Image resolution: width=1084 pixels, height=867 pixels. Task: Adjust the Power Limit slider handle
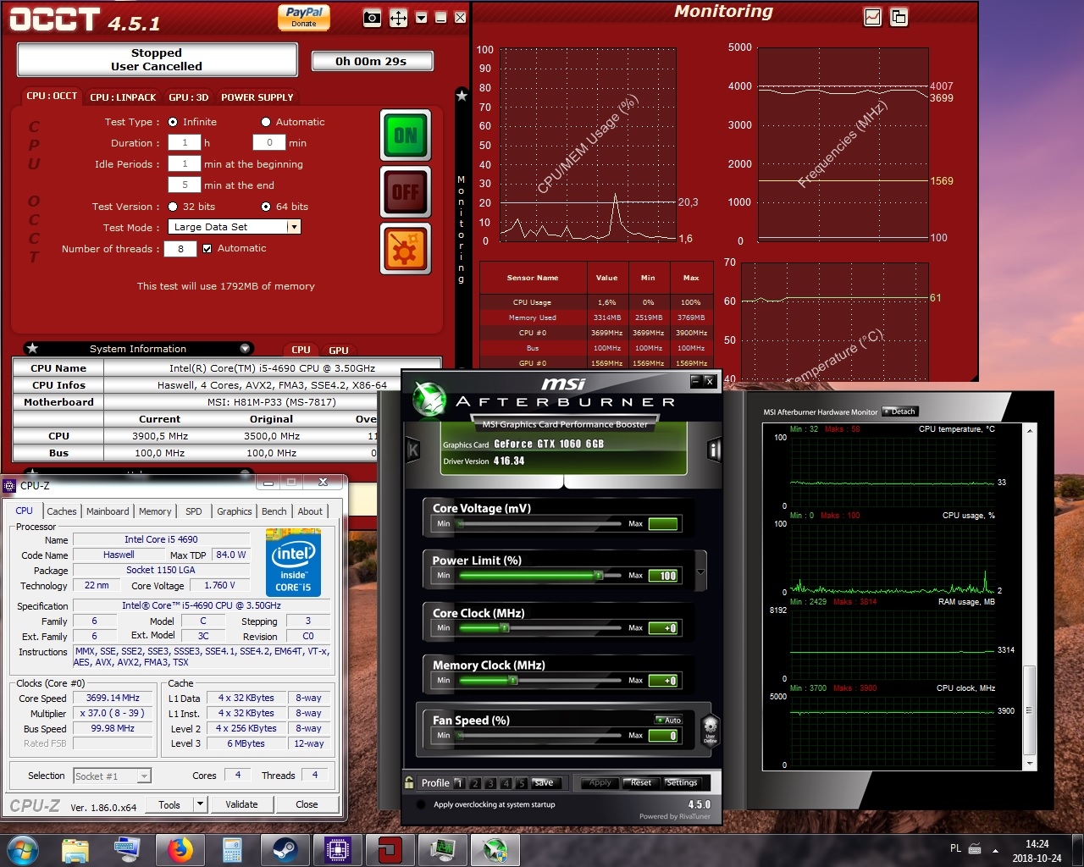pyautogui.click(x=599, y=576)
